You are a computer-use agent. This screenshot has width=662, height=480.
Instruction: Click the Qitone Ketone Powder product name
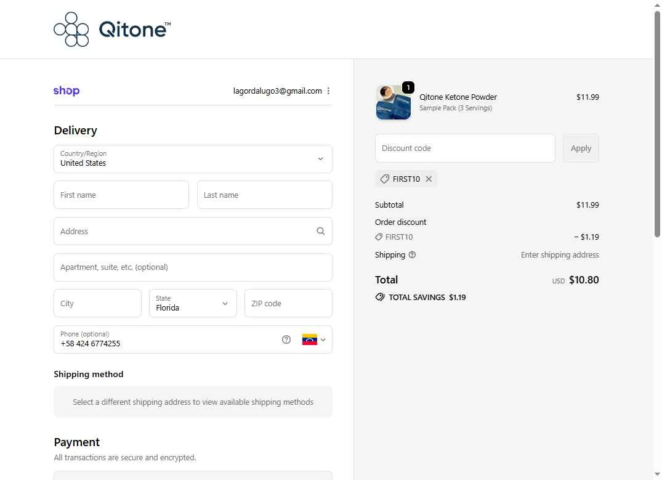coord(458,97)
